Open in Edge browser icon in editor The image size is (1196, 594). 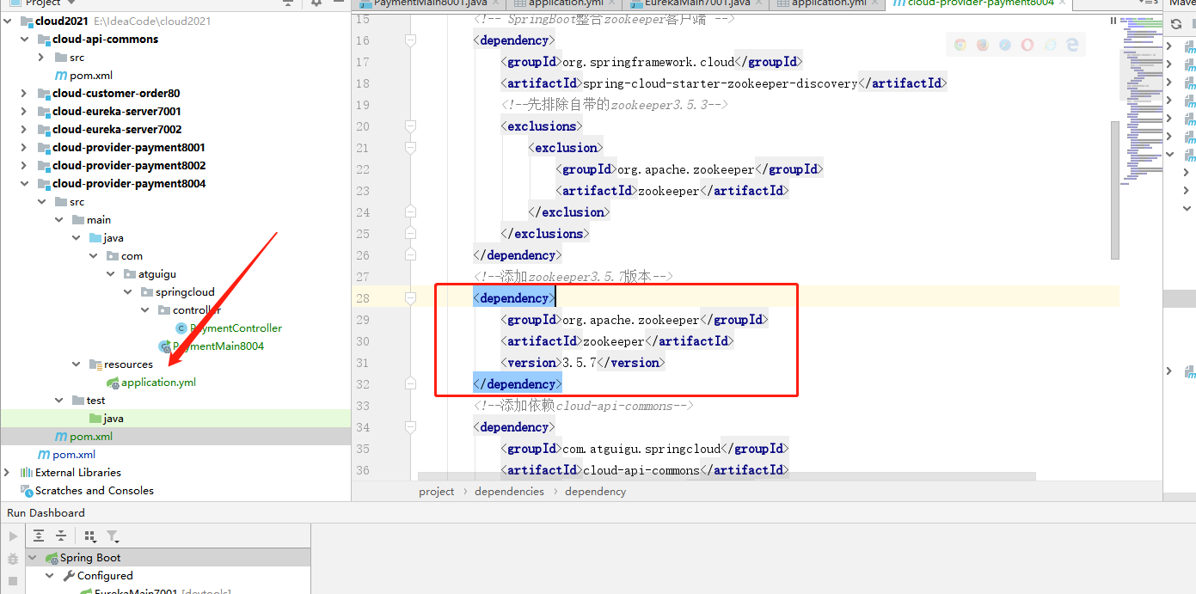click(x=1071, y=45)
